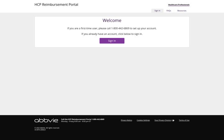Click the '© 2025 AbbVie. All rights reserved.' text
Viewport: 224px width, 140px height.
point(47,128)
